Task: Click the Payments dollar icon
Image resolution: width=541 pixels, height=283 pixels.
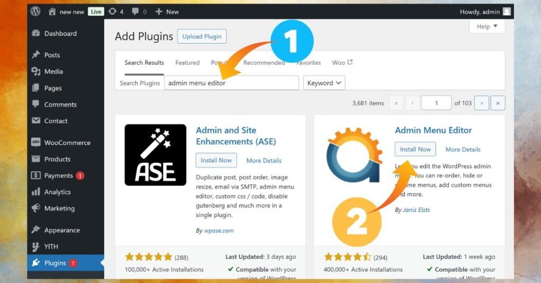Action: [36, 175]
